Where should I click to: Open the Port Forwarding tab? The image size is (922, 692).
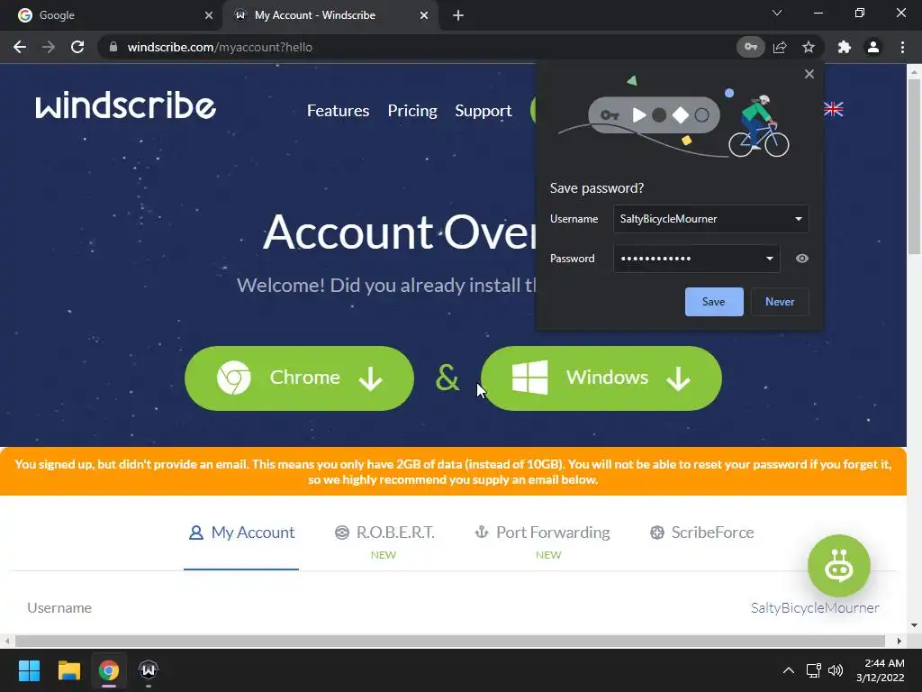point(542,533)
